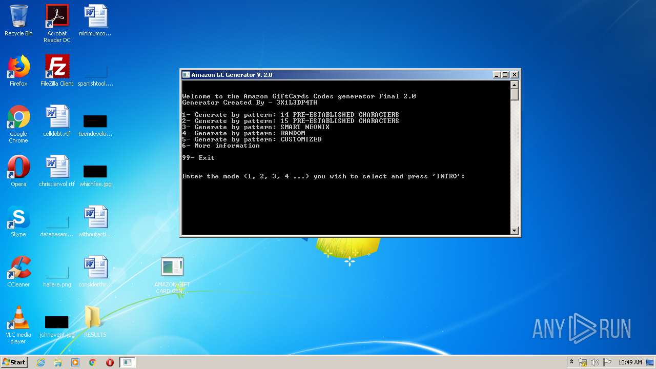Click the 'Welcome to the Amazon GiftCards' line
656x369 pixels.
299,96
